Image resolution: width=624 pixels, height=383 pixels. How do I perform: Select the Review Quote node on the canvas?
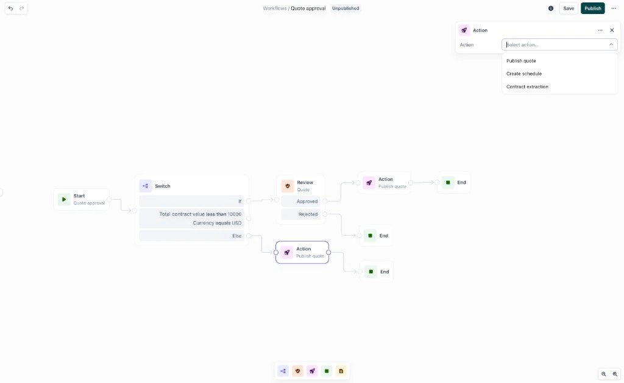click(x=302, y=185)
